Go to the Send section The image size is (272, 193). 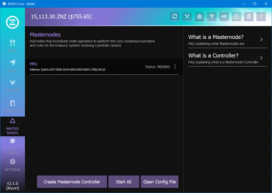13,66
